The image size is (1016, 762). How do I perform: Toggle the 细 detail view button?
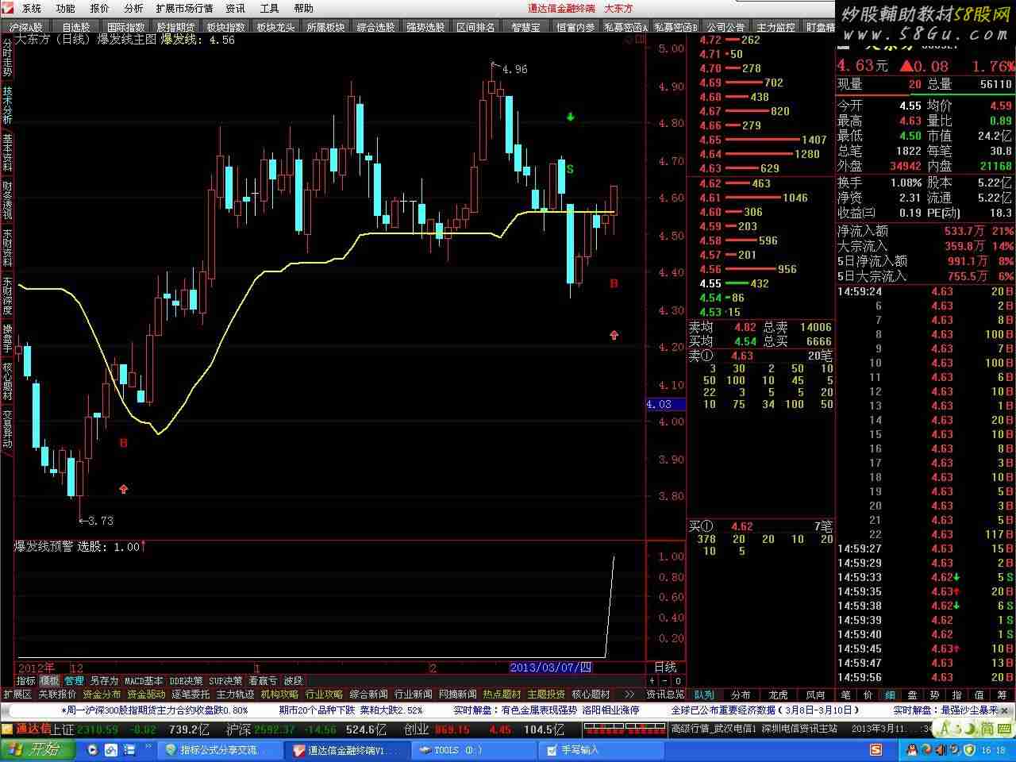[891, 695]
